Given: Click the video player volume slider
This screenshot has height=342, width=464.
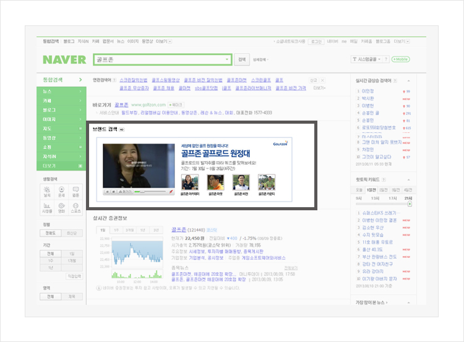Looking at the screenshot, I should tap(150, 192).
